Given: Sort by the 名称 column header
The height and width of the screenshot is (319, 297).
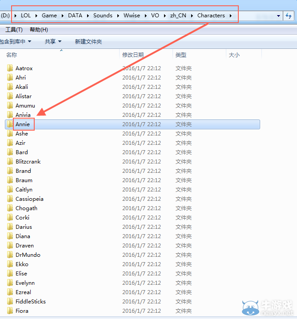Looking at the screenshot, I should 12,55.
